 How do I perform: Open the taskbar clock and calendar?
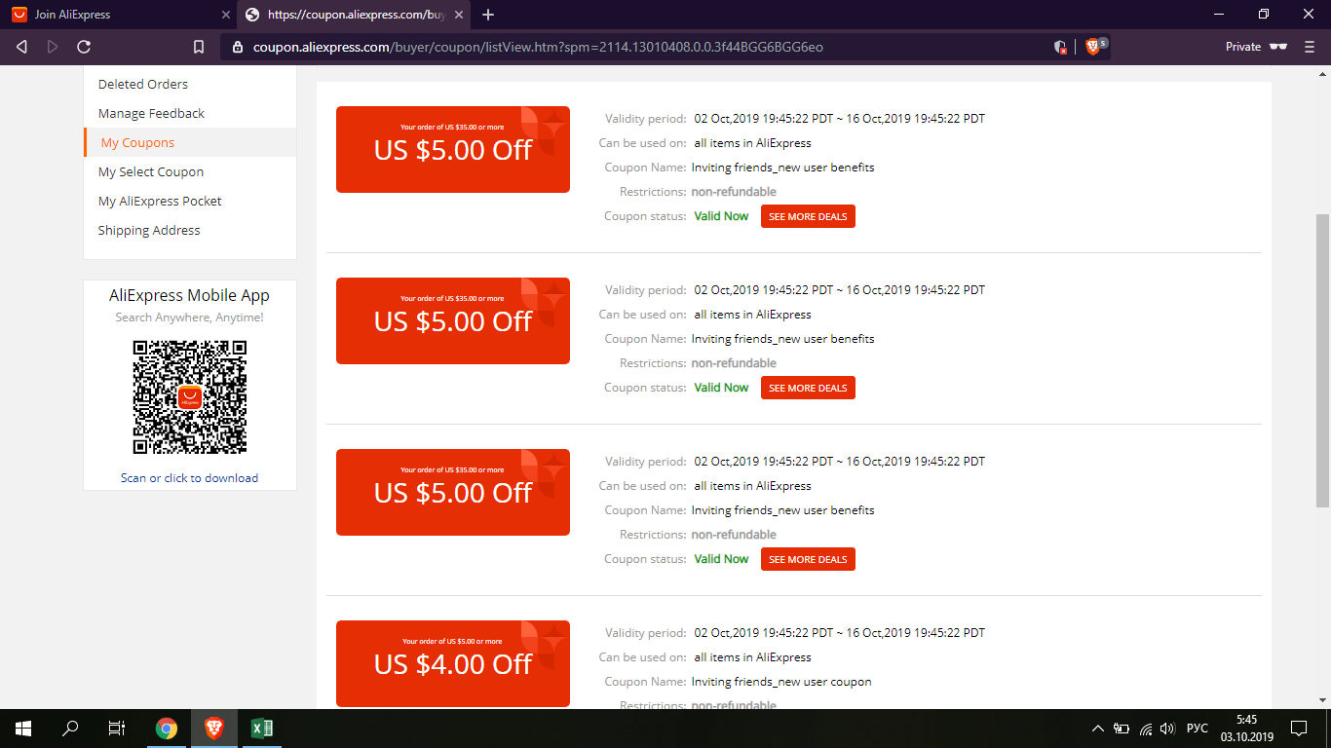(x=1246, y=729)
